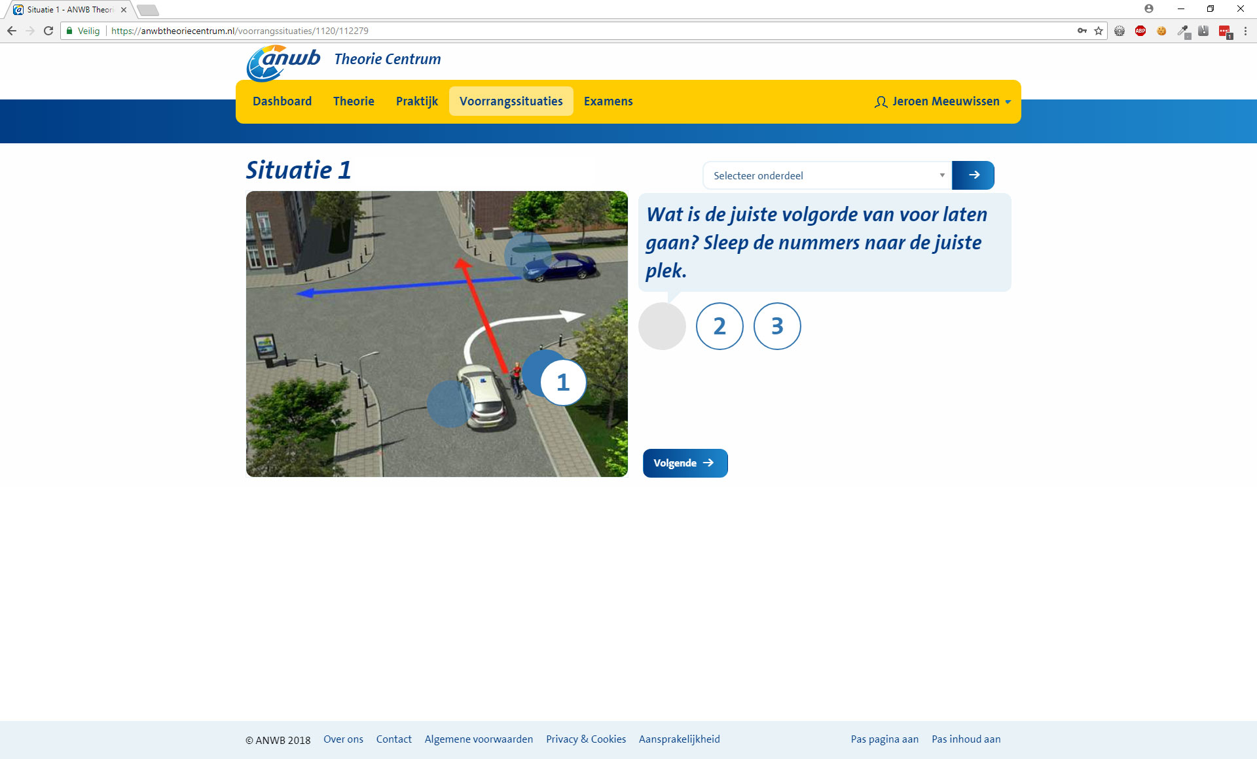Select the number 1 circle on image
Screen dimensions: 1257x759
click(563, 382)
